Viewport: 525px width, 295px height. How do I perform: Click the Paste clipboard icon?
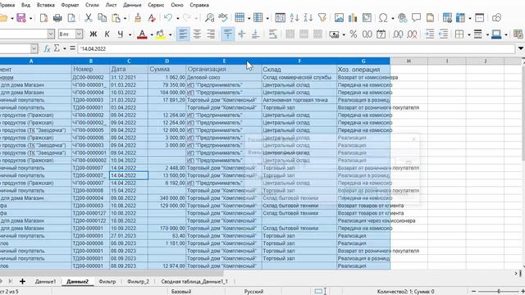(x=116, y=18)
